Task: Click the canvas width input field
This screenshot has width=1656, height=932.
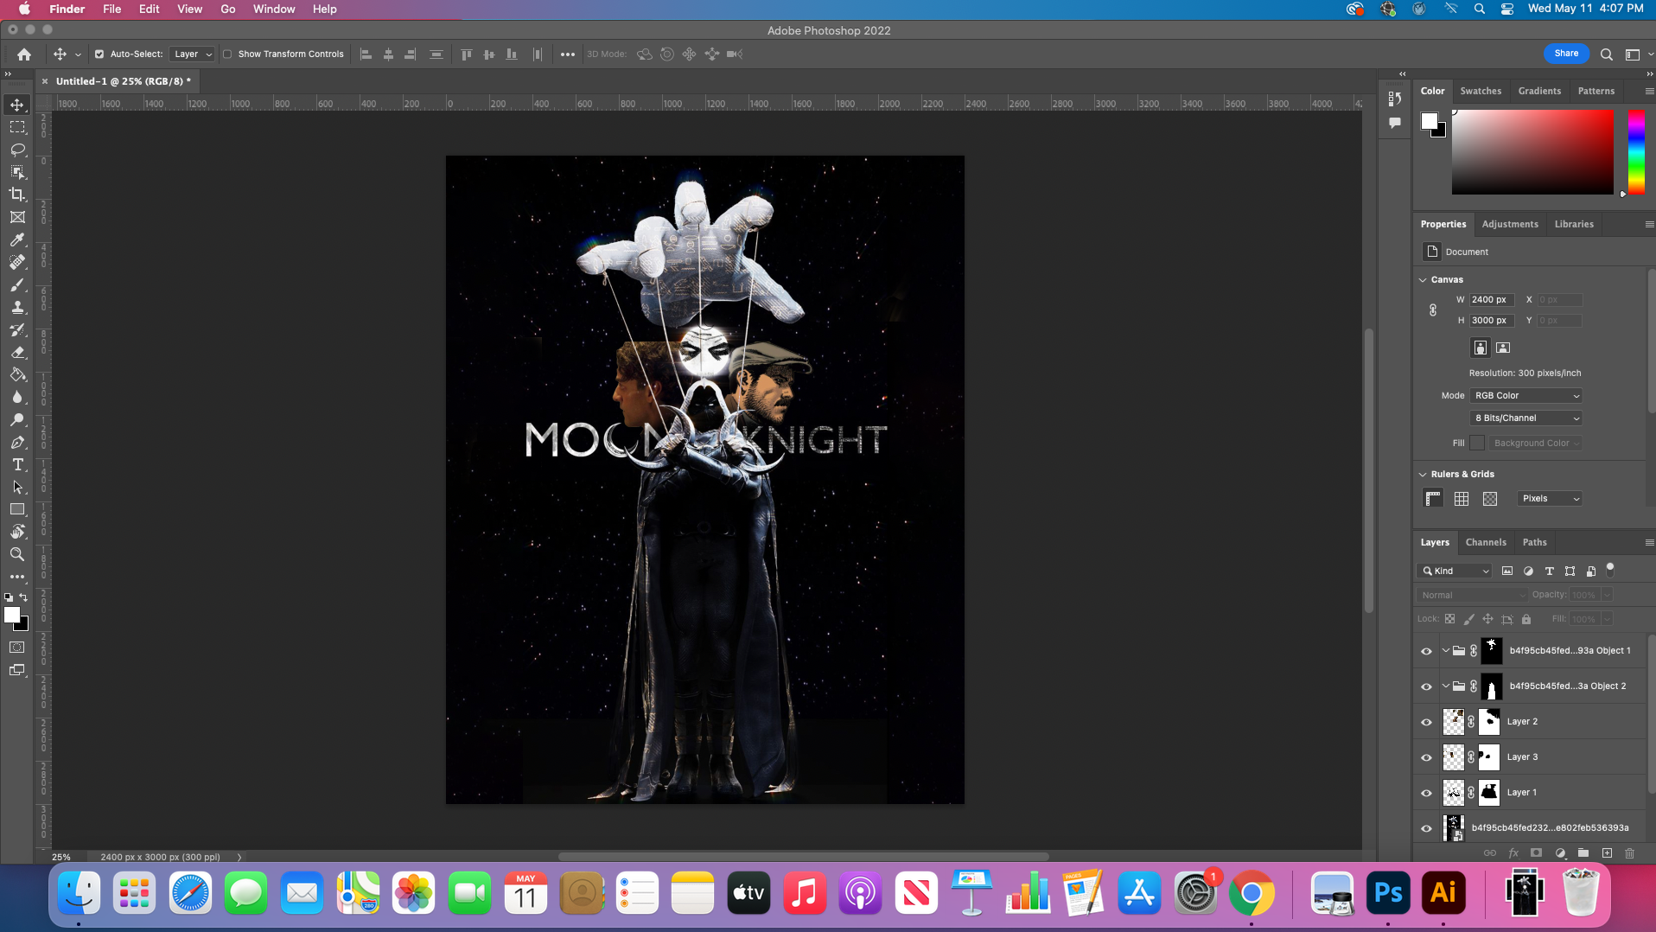Action: click(x=1491, y=300)
